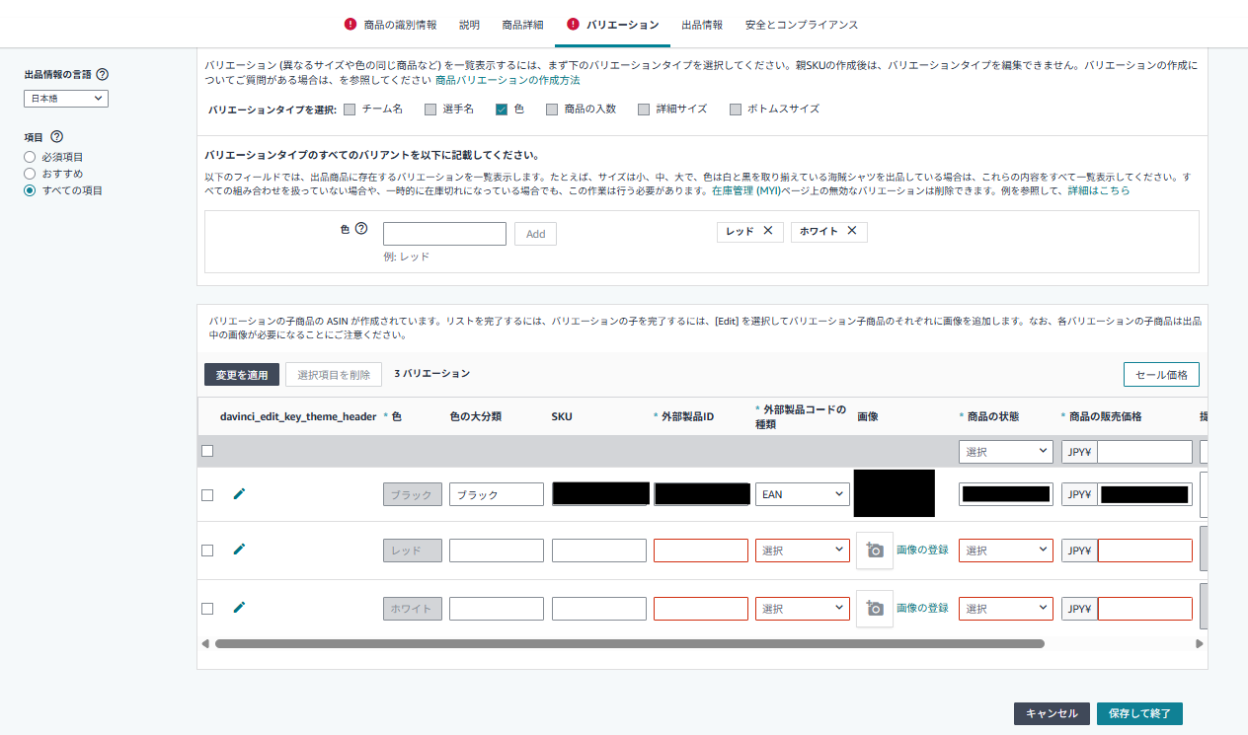
Task: Click 外部製品ID field in レッド row
Action: [701, 551]
